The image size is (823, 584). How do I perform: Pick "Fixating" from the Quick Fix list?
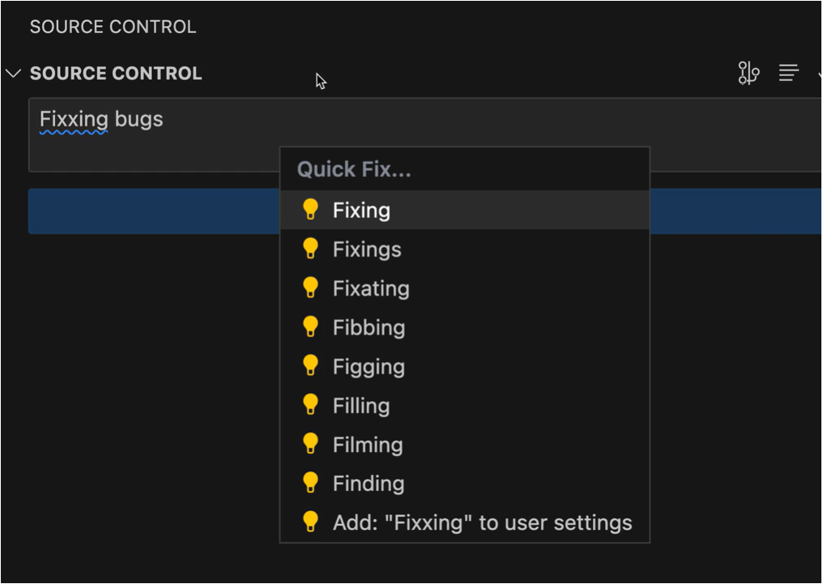coord(371,288)
